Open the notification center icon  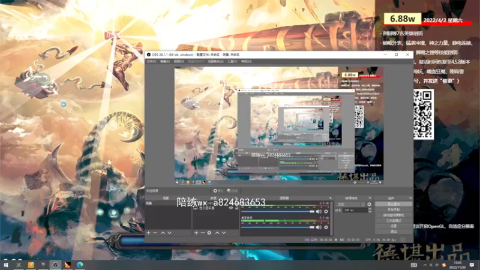472,265
